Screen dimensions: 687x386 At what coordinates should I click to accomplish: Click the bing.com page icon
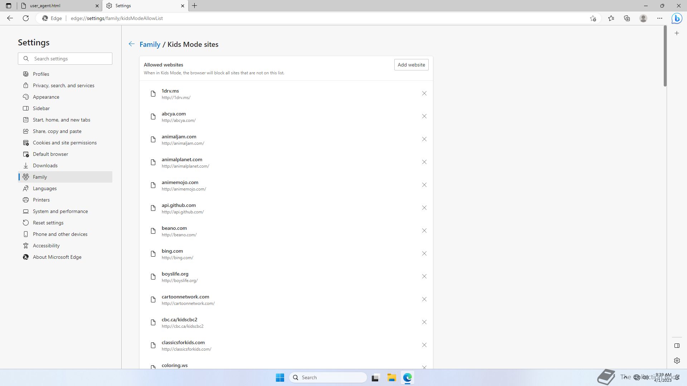(153, 254)
